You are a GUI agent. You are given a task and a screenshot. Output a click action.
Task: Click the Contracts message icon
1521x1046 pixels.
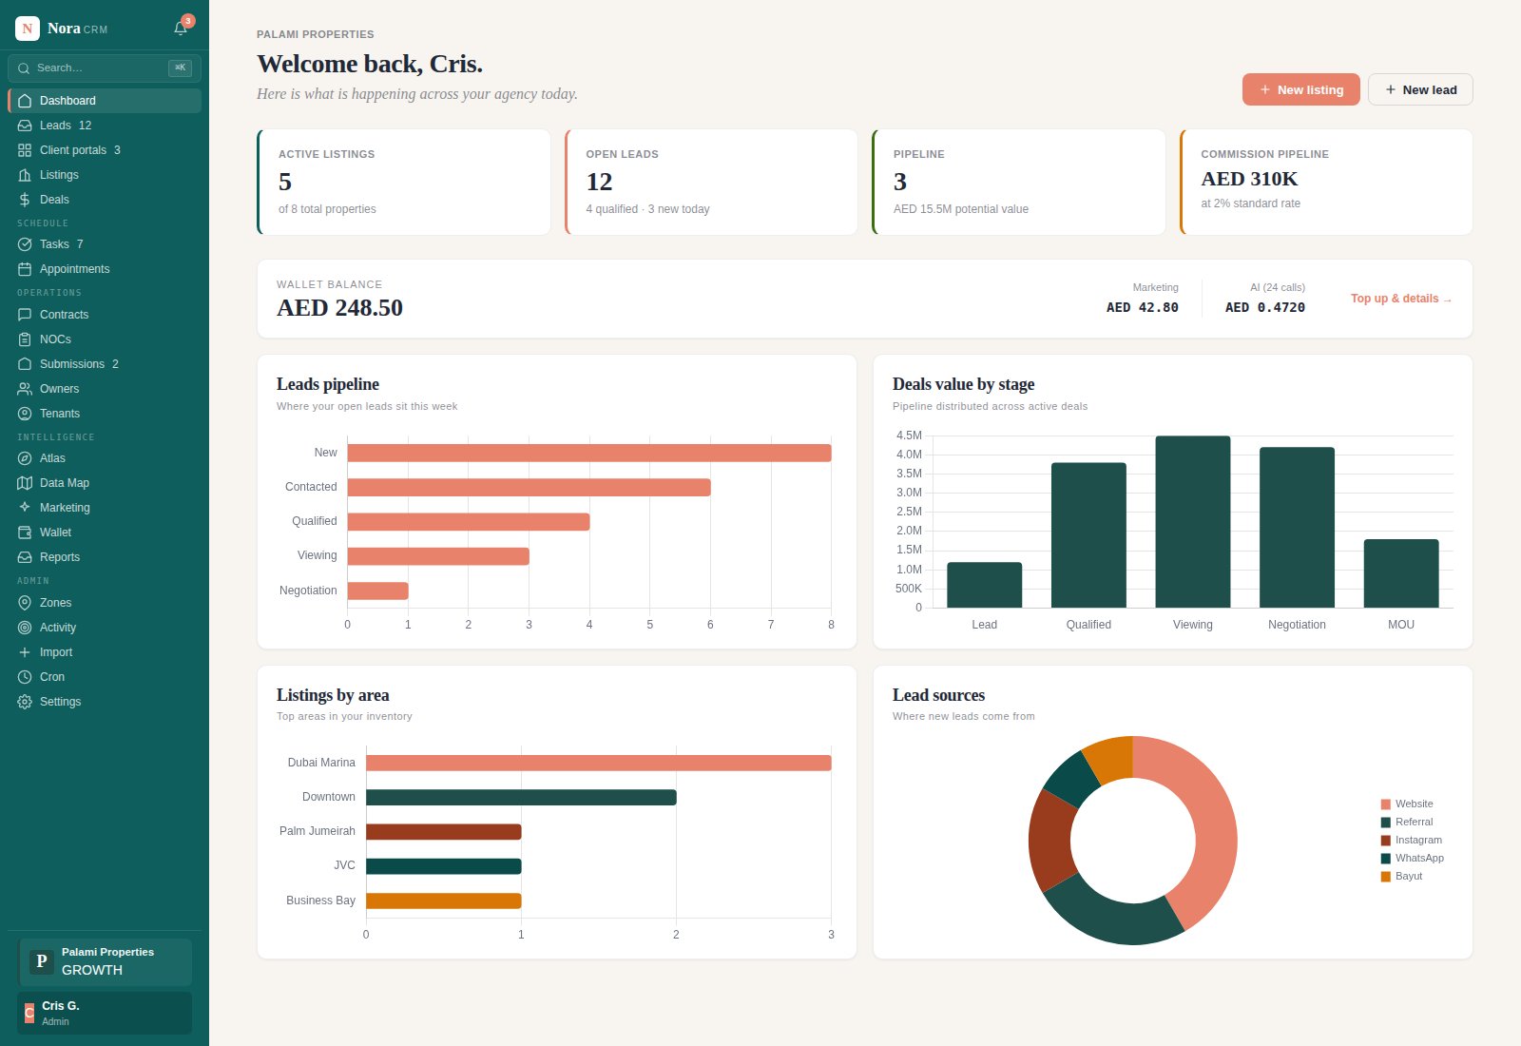(25, 315)
